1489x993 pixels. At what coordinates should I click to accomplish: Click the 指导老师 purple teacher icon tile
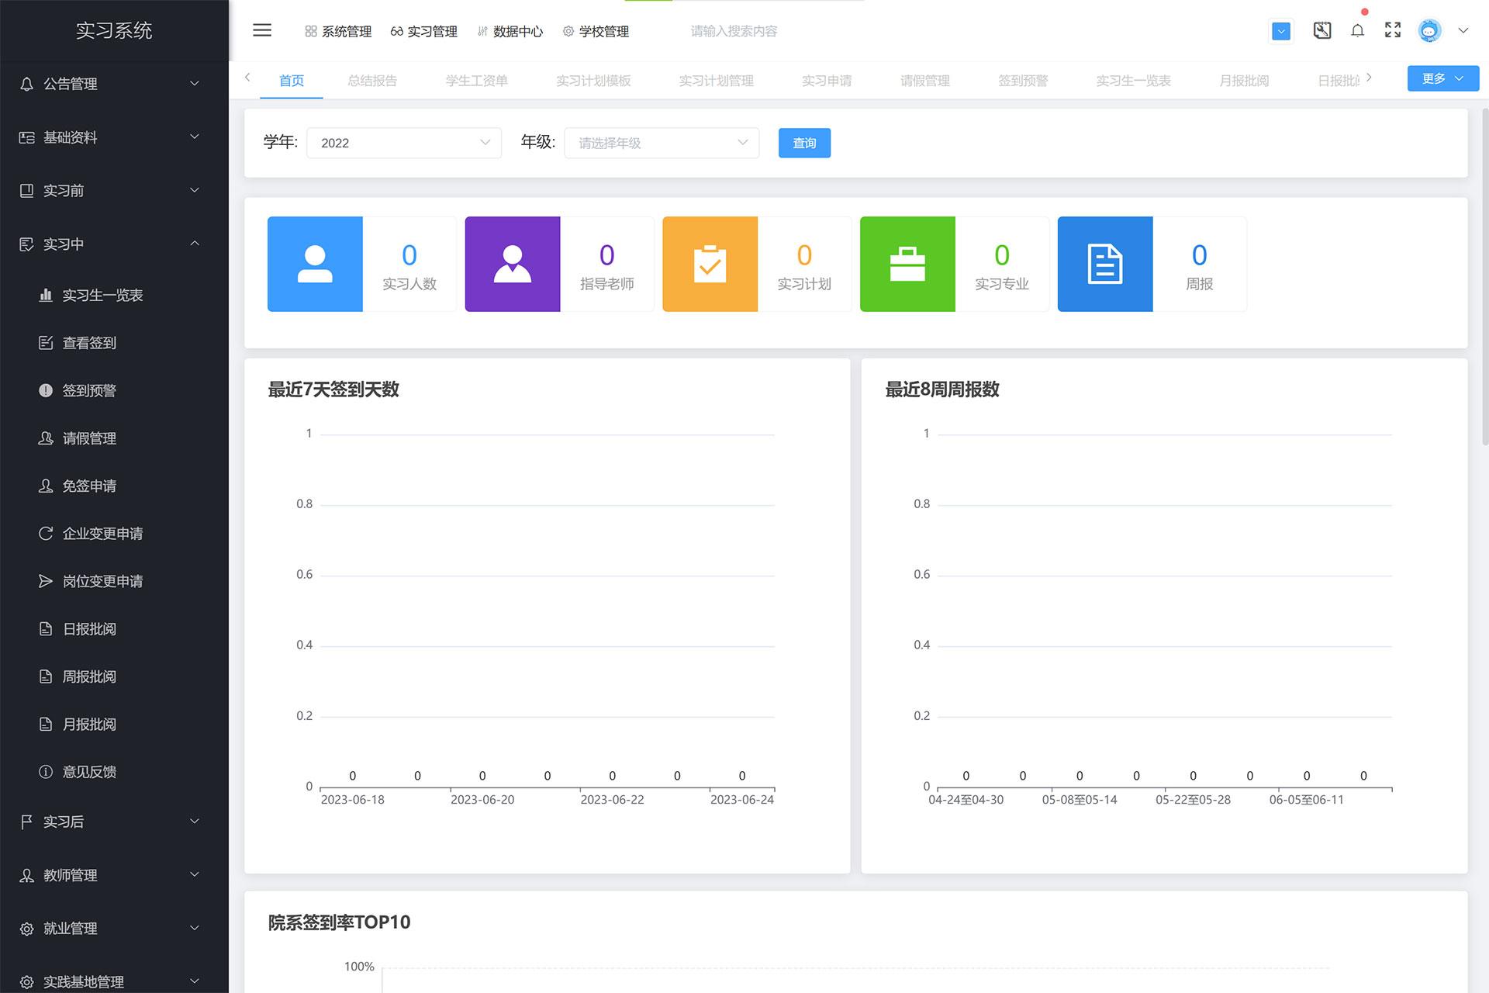pyautogui.click(x=512, y=264)
